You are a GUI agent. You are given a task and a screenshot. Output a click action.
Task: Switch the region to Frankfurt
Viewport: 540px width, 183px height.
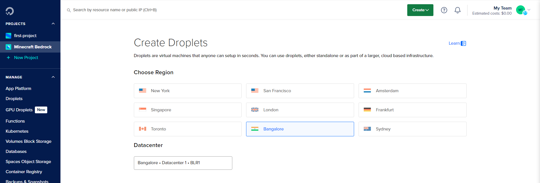(x=412, y=110)
